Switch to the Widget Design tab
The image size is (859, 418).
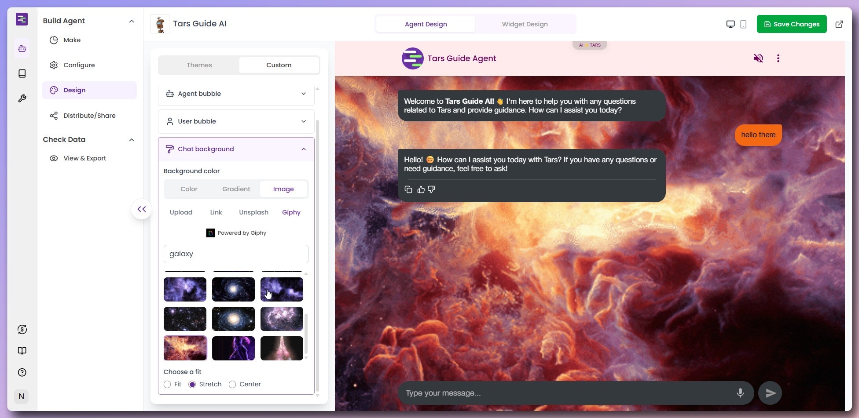tap(525, 24)
